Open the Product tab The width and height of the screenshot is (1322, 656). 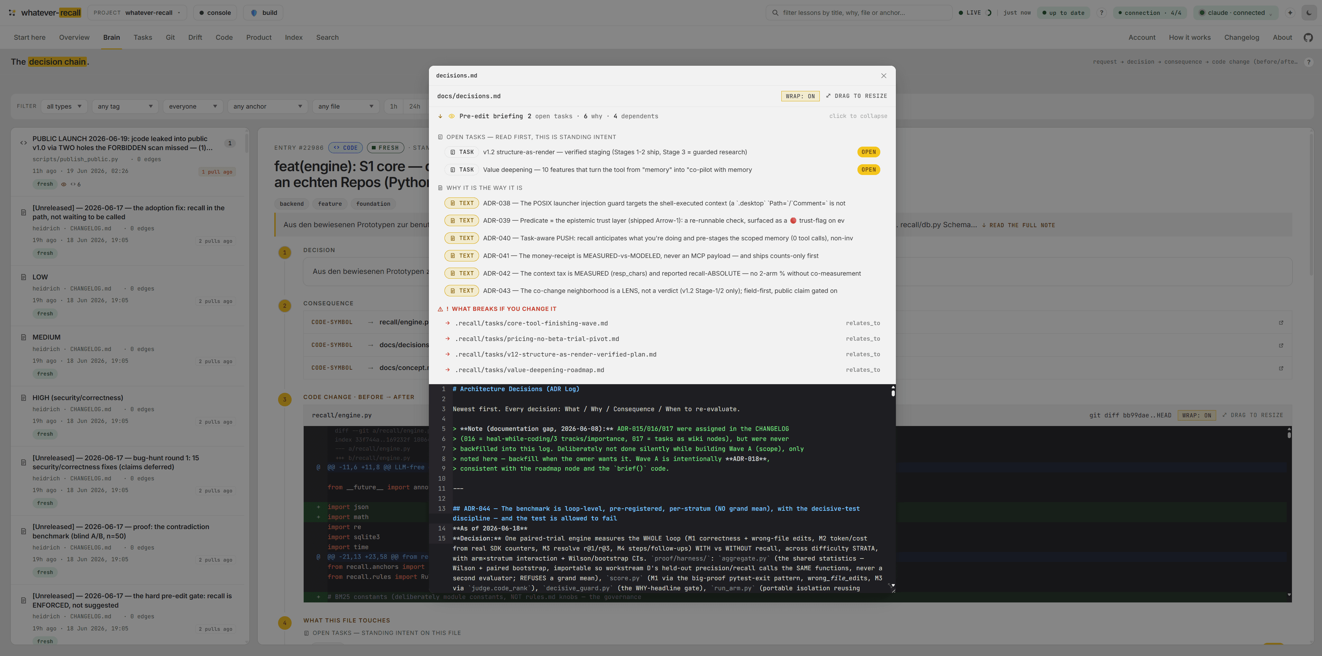tap(259, 37)
